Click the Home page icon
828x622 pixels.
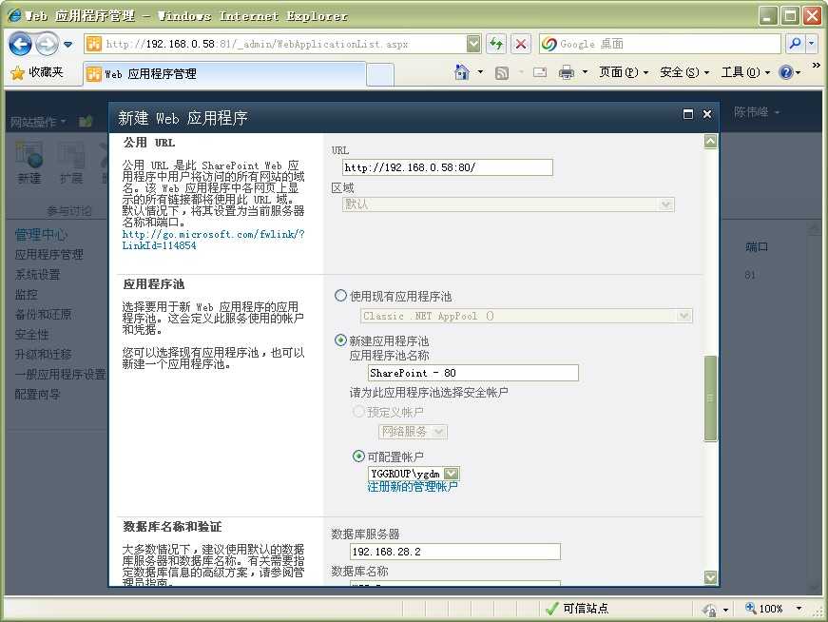461,72
